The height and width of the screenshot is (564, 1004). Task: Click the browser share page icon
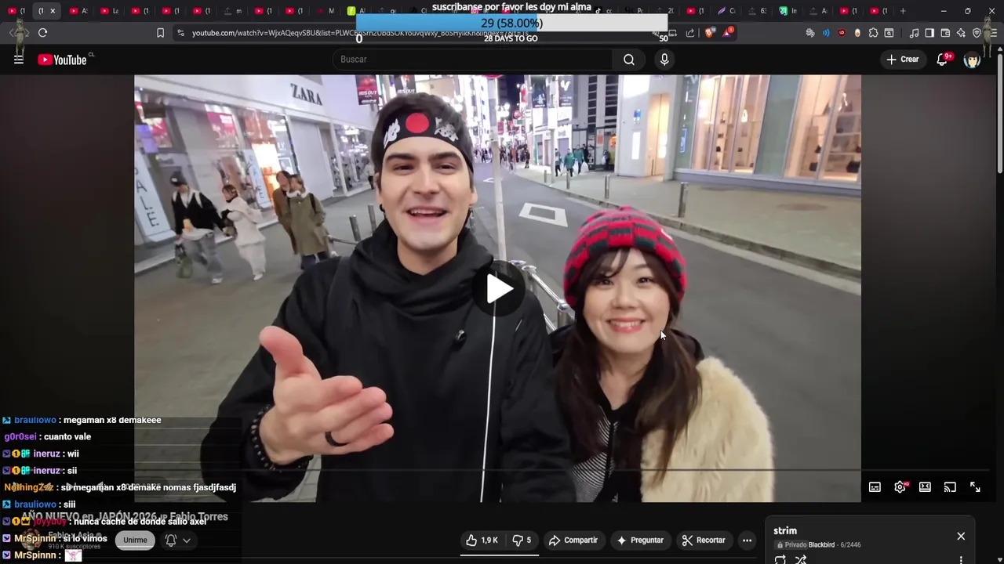pos(690,33)
